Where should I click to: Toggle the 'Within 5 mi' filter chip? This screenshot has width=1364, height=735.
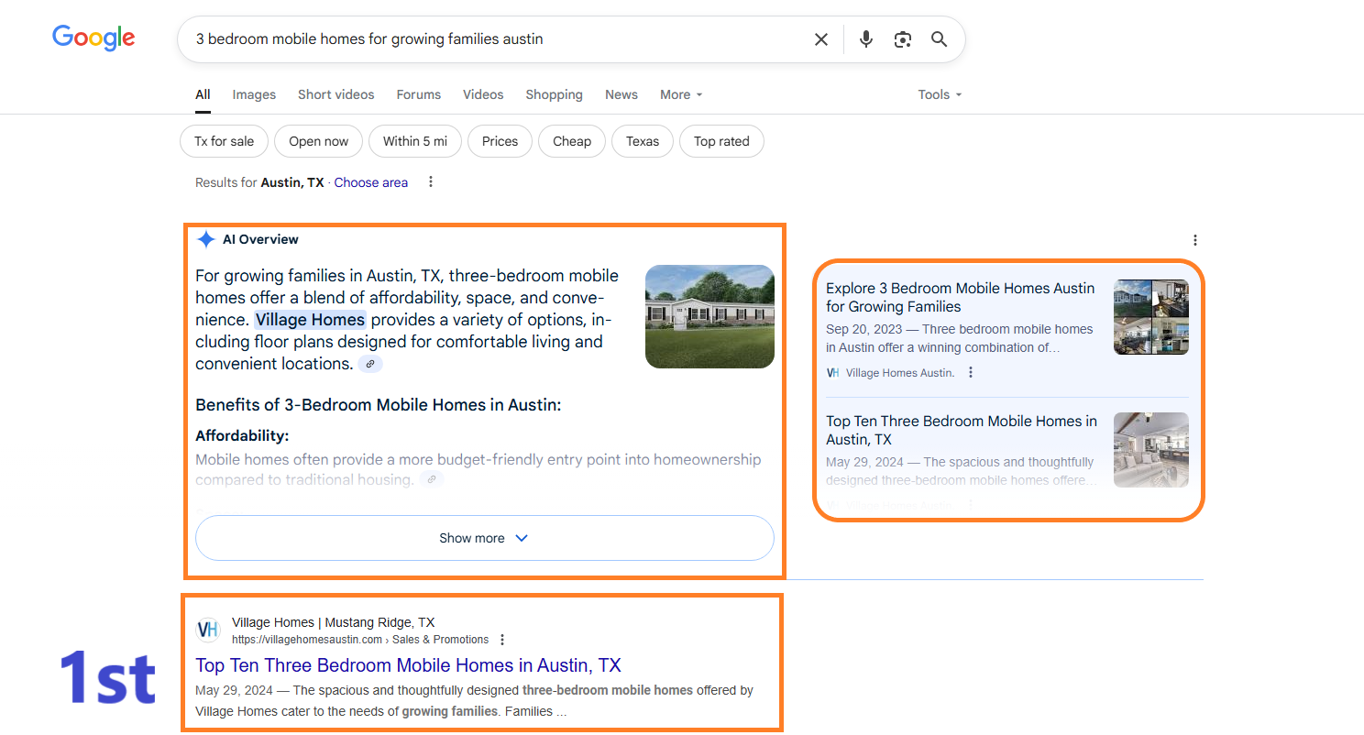[415, 141]
